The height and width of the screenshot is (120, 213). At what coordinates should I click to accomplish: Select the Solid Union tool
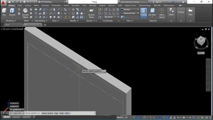pyautogui.click(x=36, y=10)
